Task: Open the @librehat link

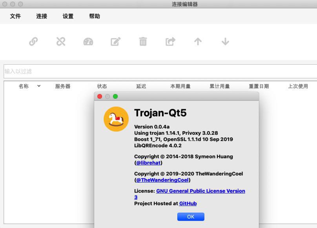Action: [148, 163]
